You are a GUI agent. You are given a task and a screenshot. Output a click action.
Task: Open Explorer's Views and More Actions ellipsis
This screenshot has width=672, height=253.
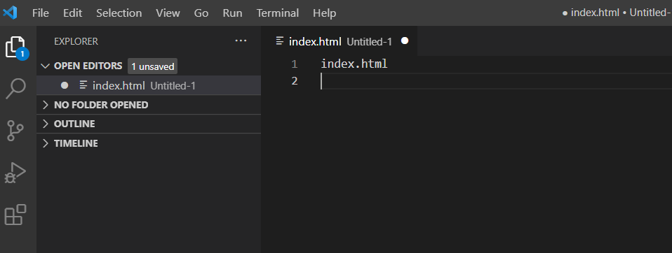click(241, 41)
